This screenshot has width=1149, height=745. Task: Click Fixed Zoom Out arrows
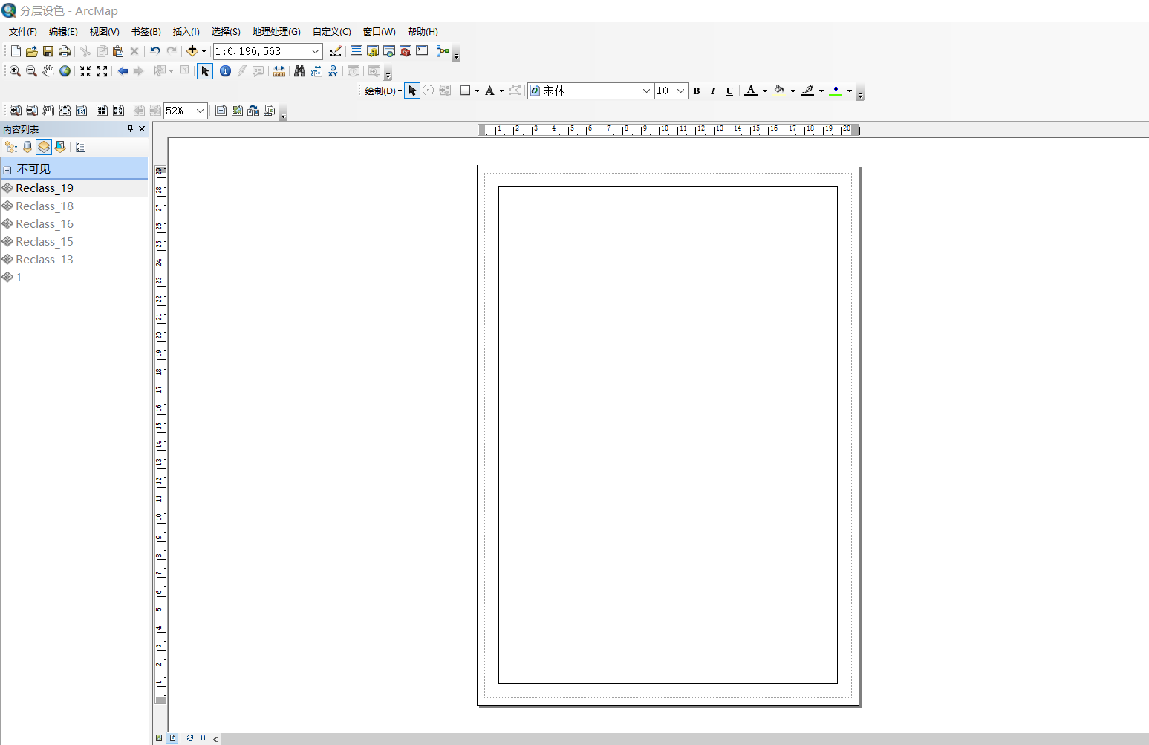(x=102, y=71)
